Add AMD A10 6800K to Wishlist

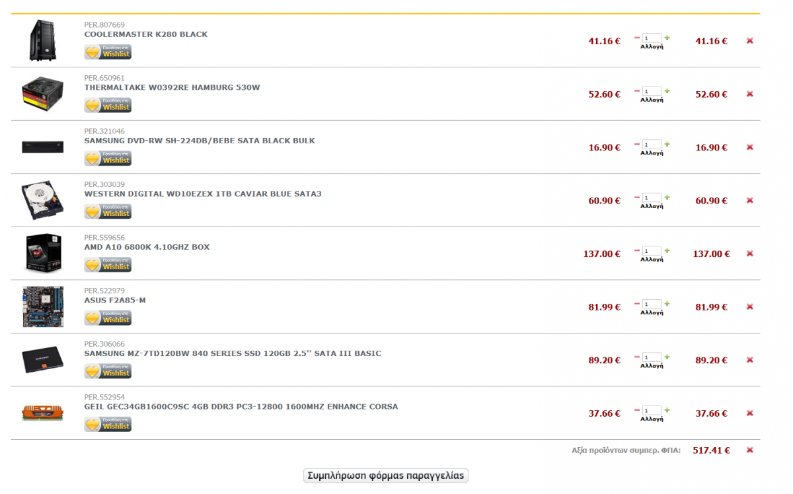(108, 265)
